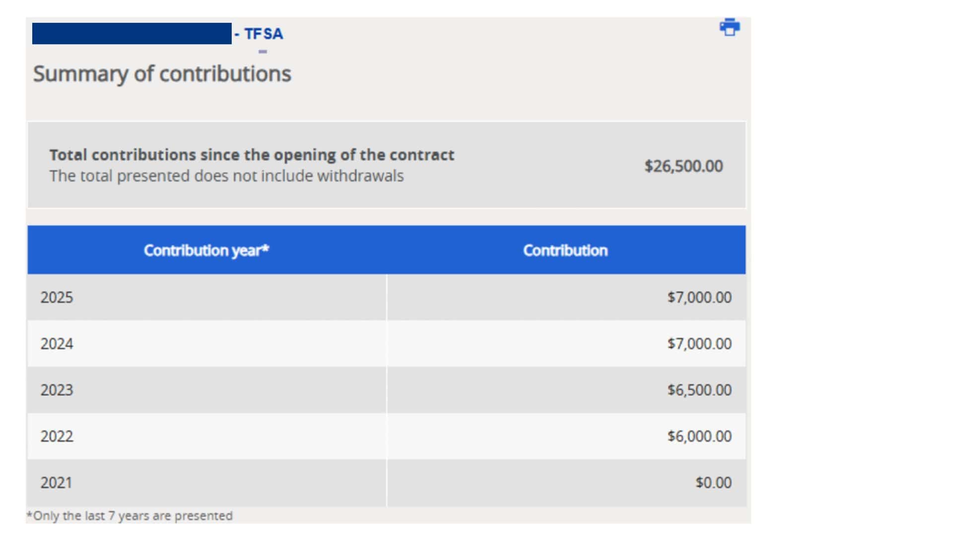Image resolution: width=953 pixels, height=536 pixels.
Task: Click the withdrawals disclaimer text
Action: click(226, 176)
